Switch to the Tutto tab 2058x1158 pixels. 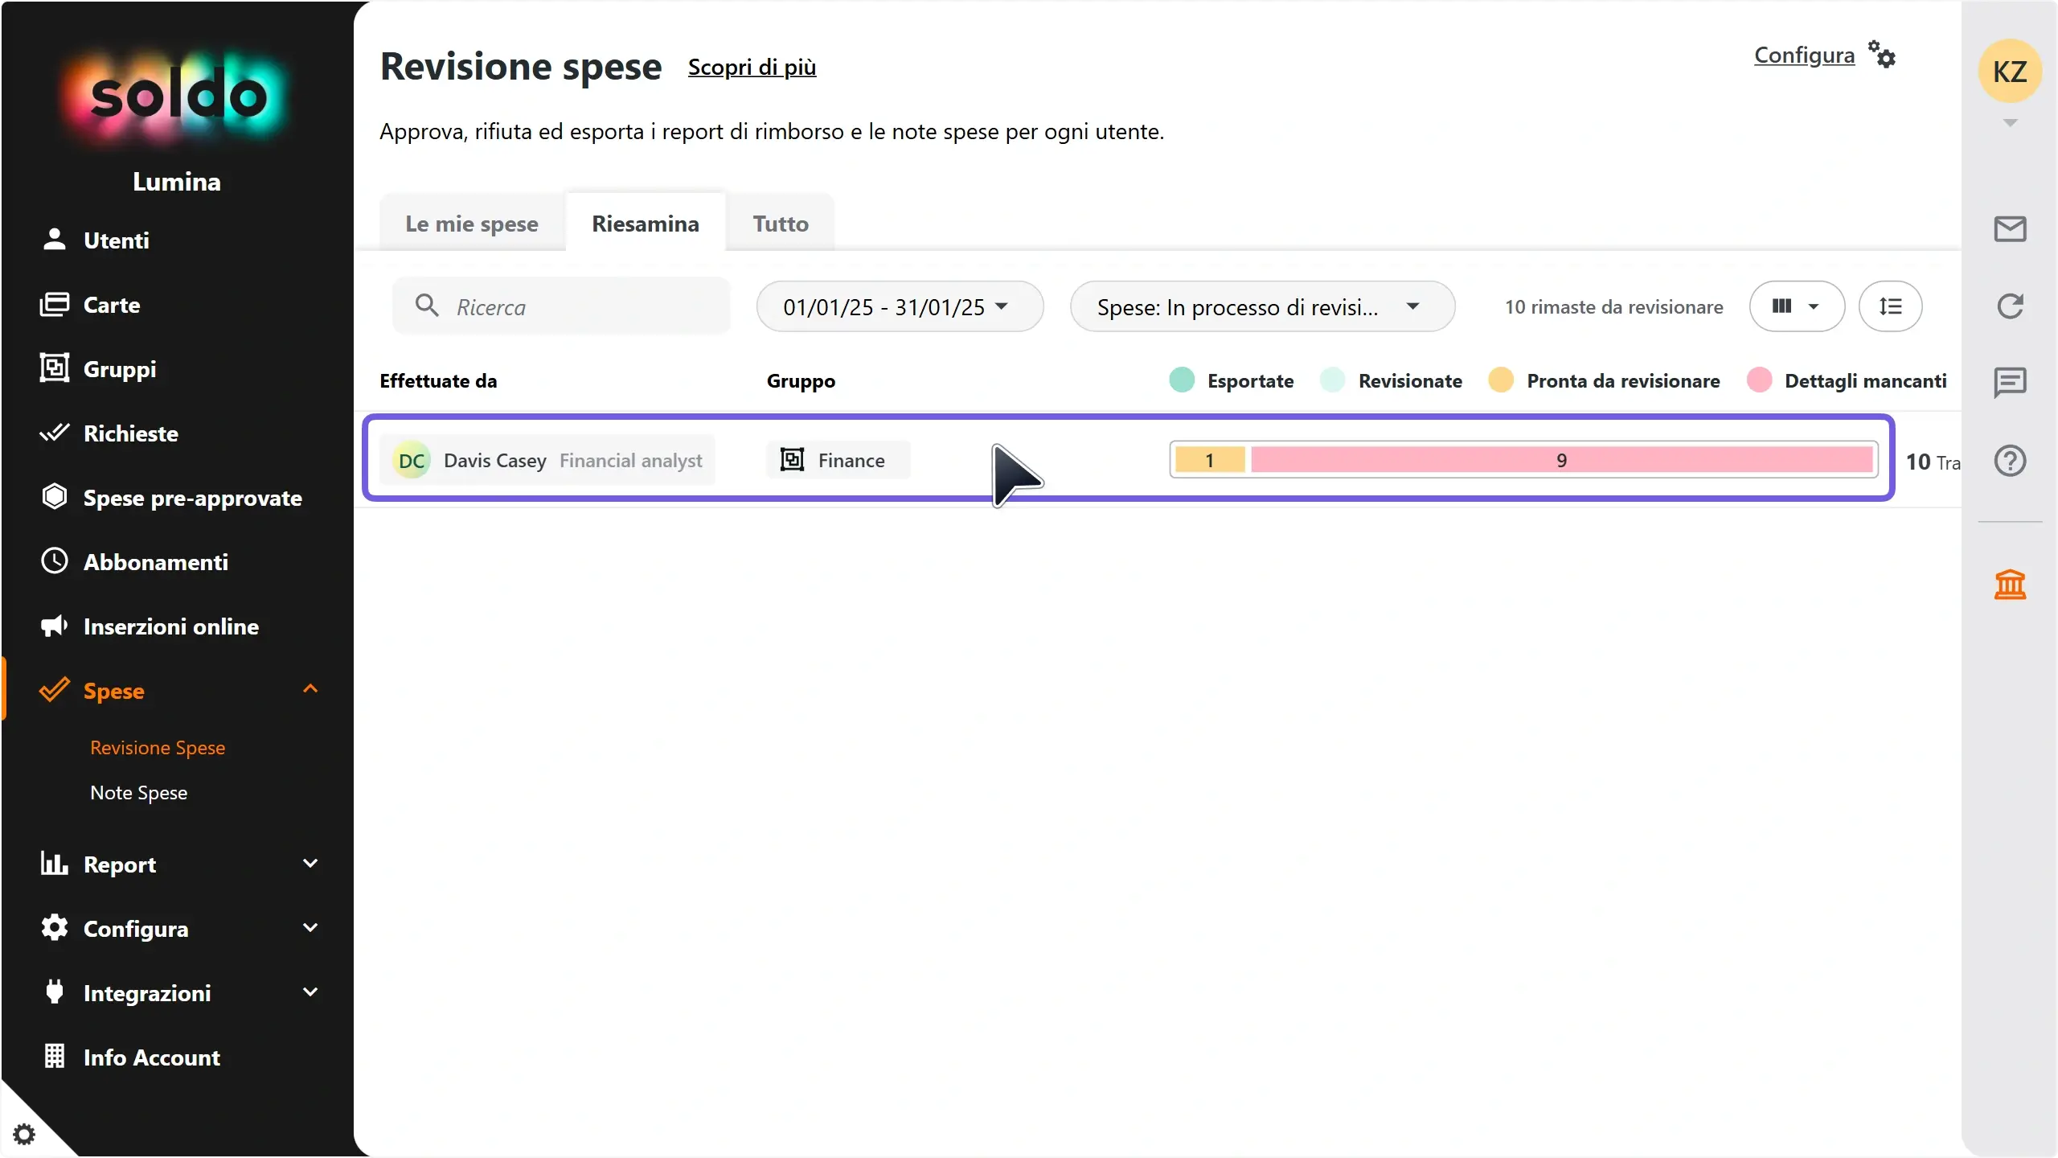pos(781,224)
